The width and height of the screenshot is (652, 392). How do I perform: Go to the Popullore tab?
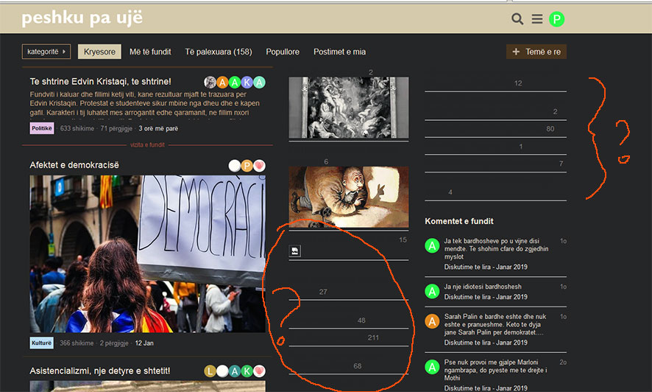pos(283,52)
